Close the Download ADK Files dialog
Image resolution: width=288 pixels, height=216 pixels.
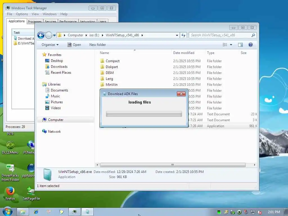coord(181,94)
